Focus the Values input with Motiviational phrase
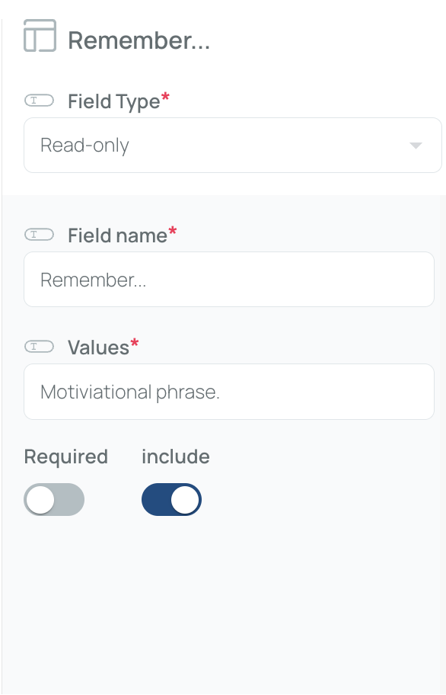This screenshot has width=446, height=695. (229, 392)
